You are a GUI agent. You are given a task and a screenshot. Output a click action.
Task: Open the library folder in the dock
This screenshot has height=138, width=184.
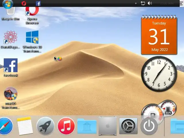[x=87, y=126]
